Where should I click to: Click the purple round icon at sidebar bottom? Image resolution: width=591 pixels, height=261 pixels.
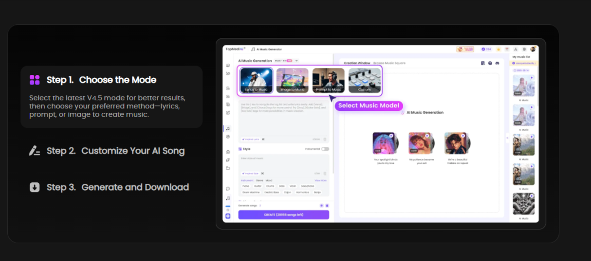228,216
